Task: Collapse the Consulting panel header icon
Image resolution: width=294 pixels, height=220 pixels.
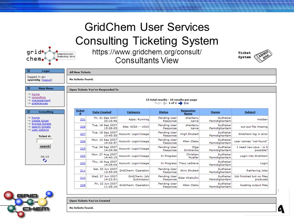Action: 28,112
